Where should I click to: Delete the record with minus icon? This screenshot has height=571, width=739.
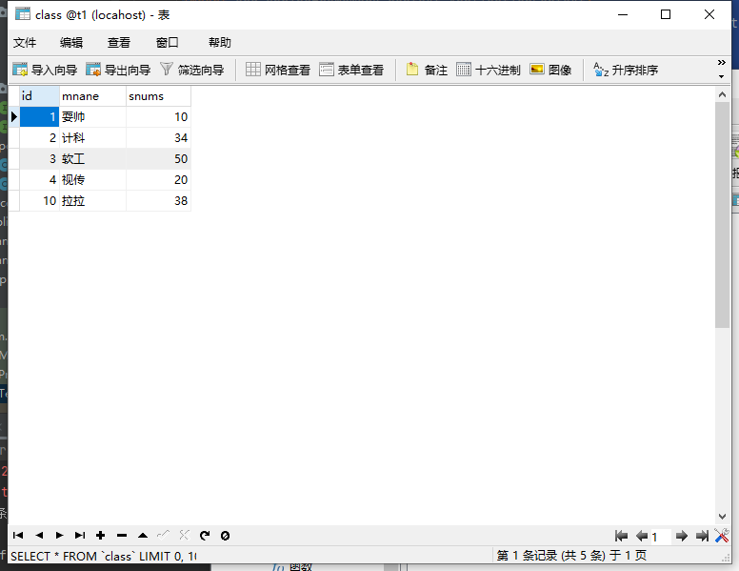[x=122, y=535]
